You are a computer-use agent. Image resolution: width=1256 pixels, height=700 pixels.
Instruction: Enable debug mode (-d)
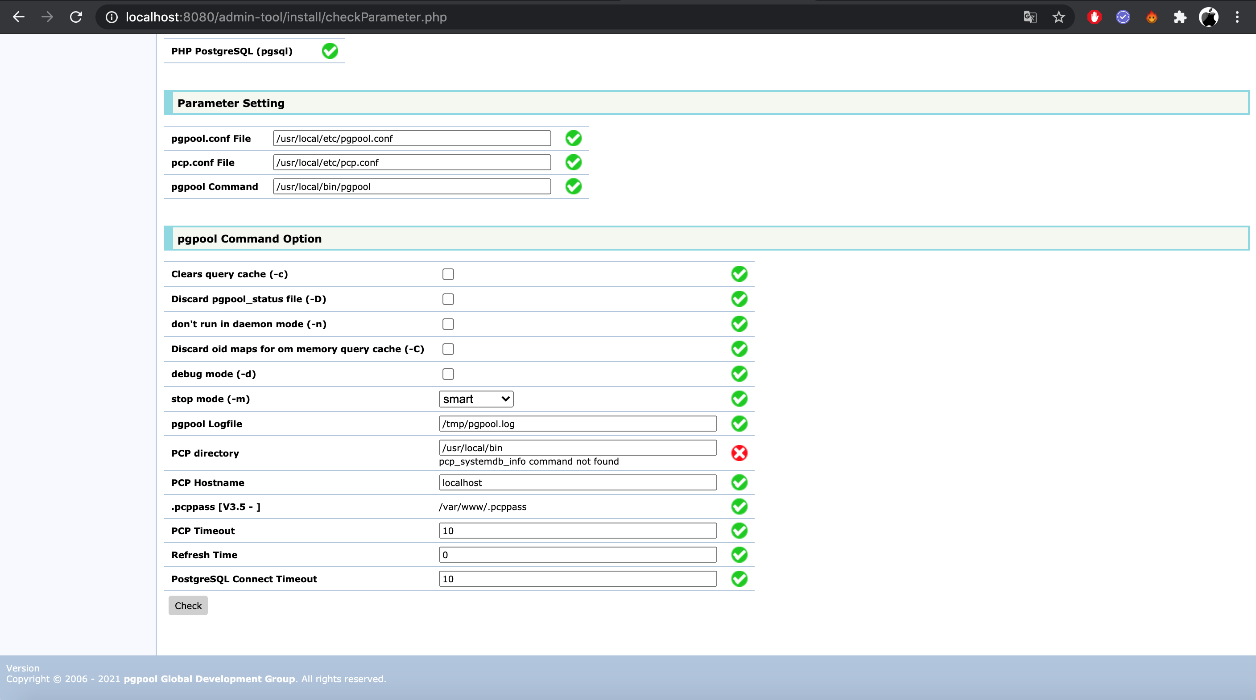(448, 373)
